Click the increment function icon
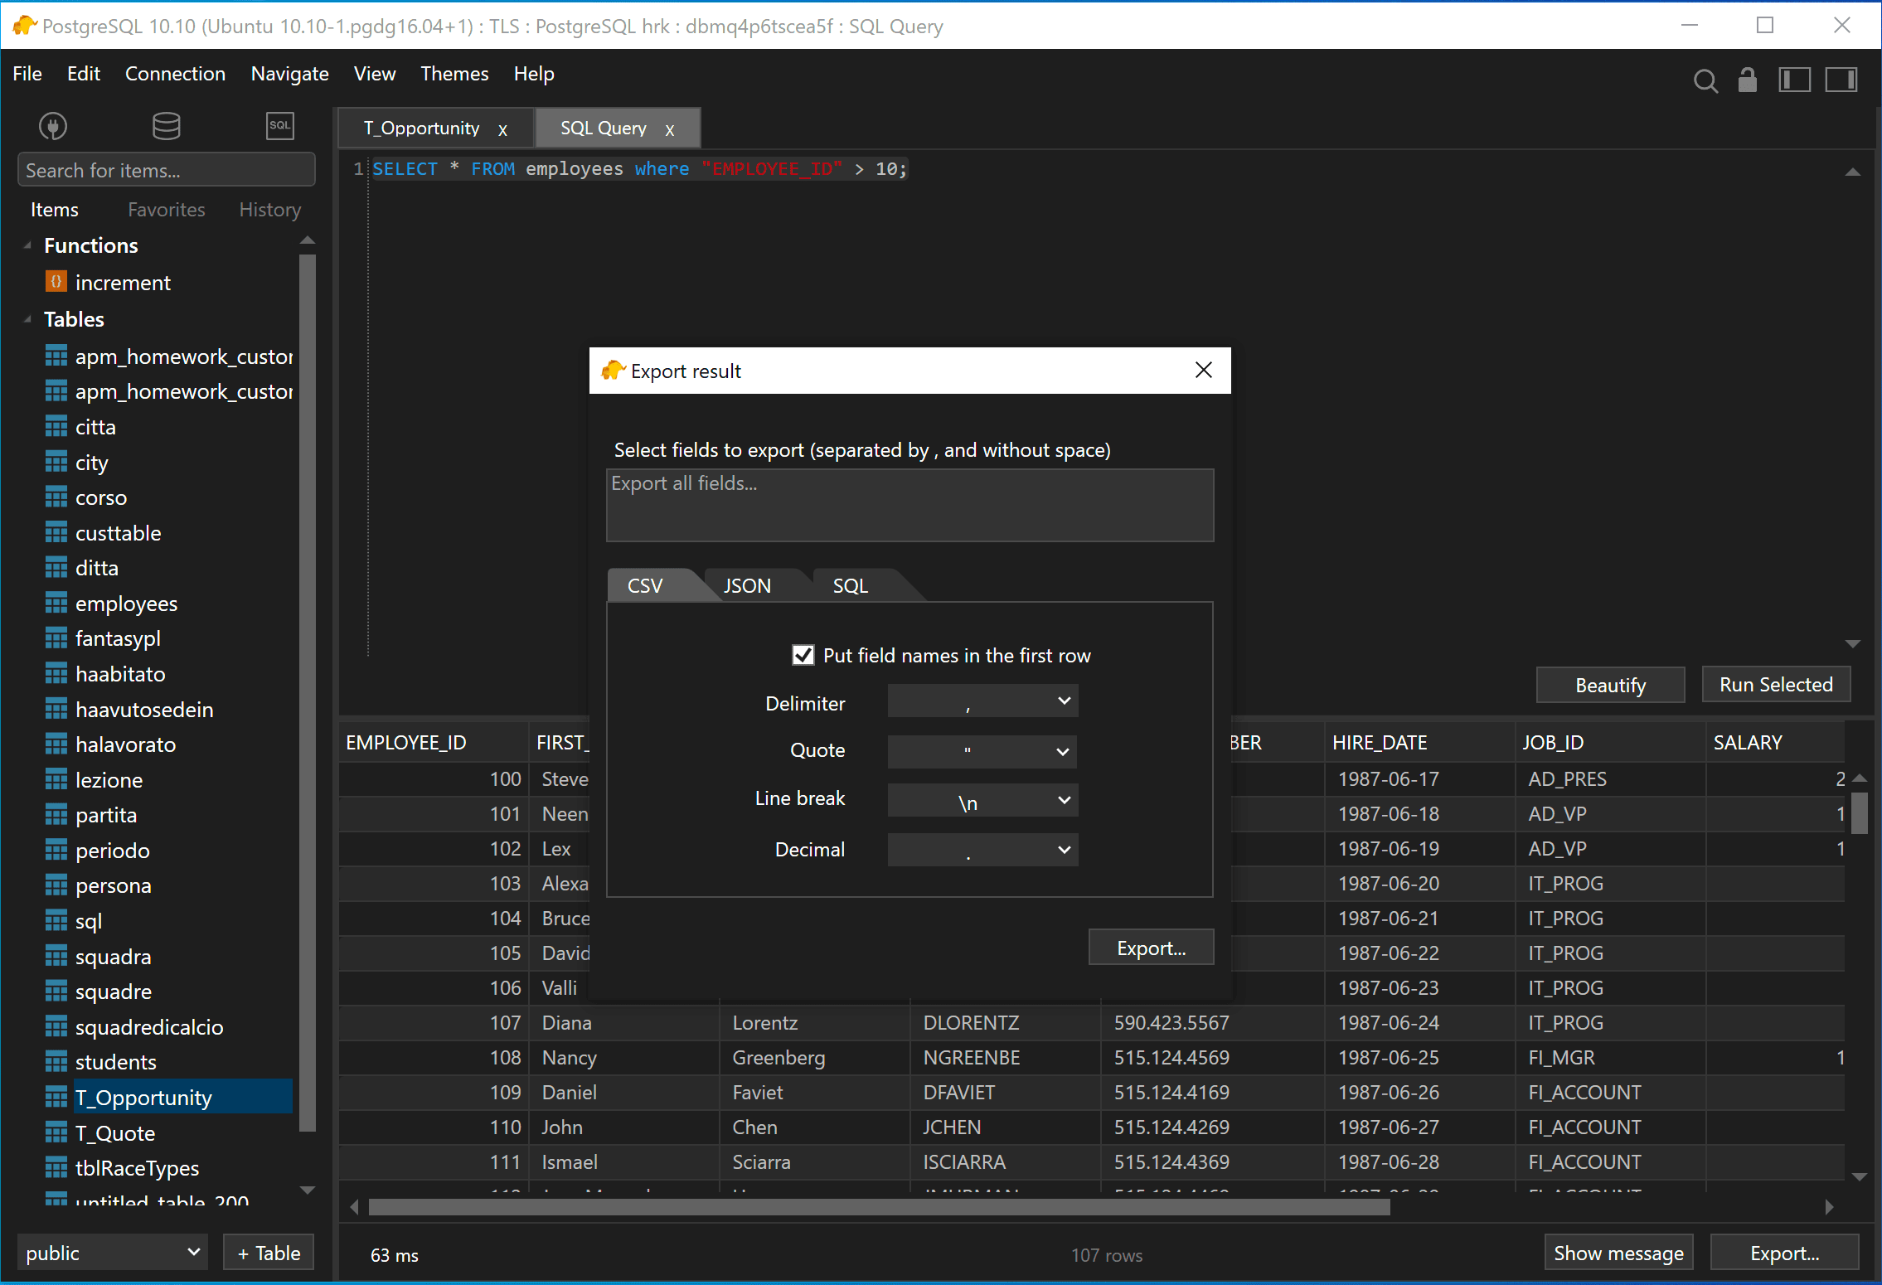Image resolution: width=1882 pixels, height=1285 pixels. pyautogui.click(x=56, y=282)
